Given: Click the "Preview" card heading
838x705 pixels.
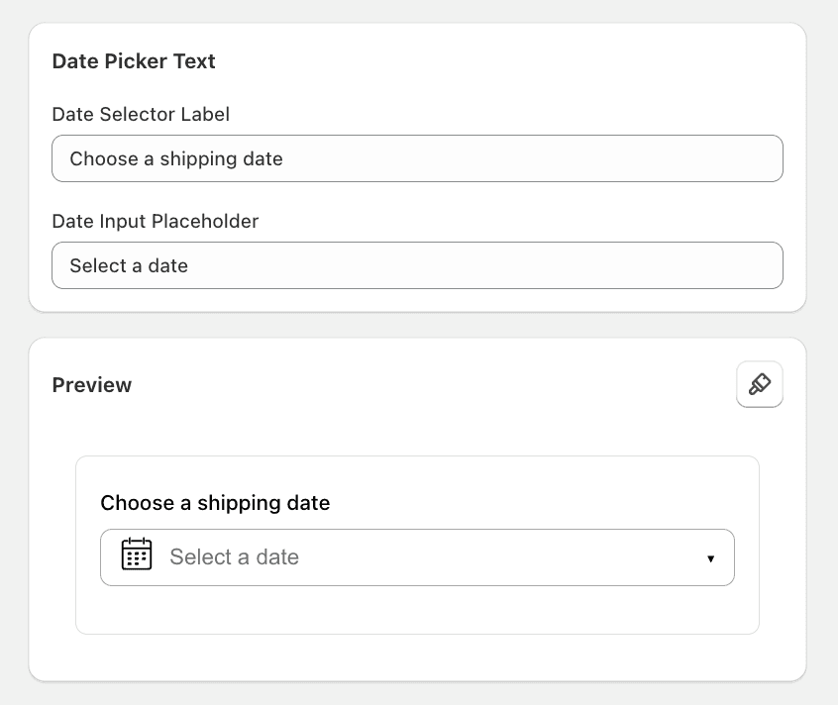Looking at the screenshot, I should [x=92, y=385].
